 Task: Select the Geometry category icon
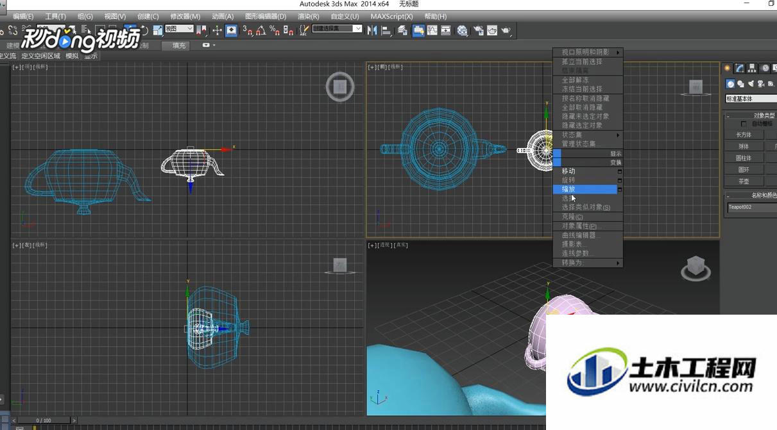tap(730, 83)
